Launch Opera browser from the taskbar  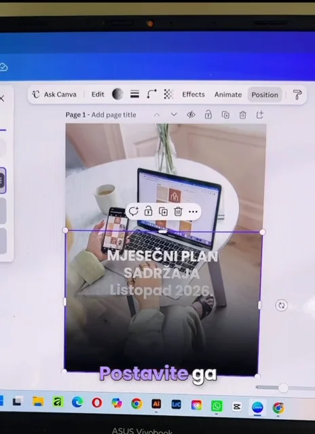click(x=97, y=403)
